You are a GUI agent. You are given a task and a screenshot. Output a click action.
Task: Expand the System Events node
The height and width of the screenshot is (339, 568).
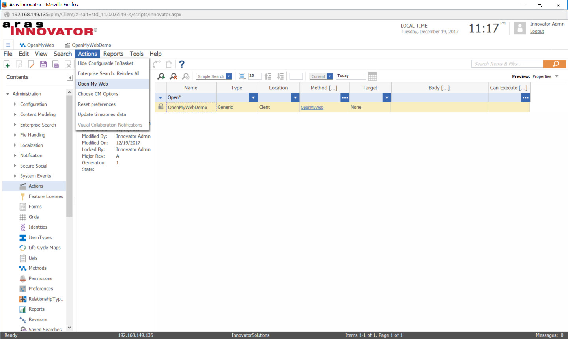coord(15,176)
